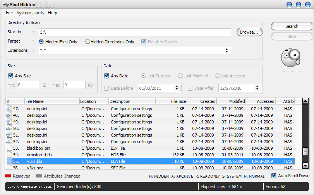Toggle Auto Scroll Down checkbox
The width and height of the screenshot is (314, 195).
274,176
